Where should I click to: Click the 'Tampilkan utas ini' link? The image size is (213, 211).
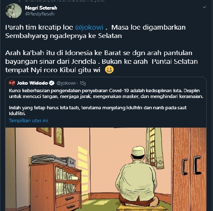pos(28,121)
